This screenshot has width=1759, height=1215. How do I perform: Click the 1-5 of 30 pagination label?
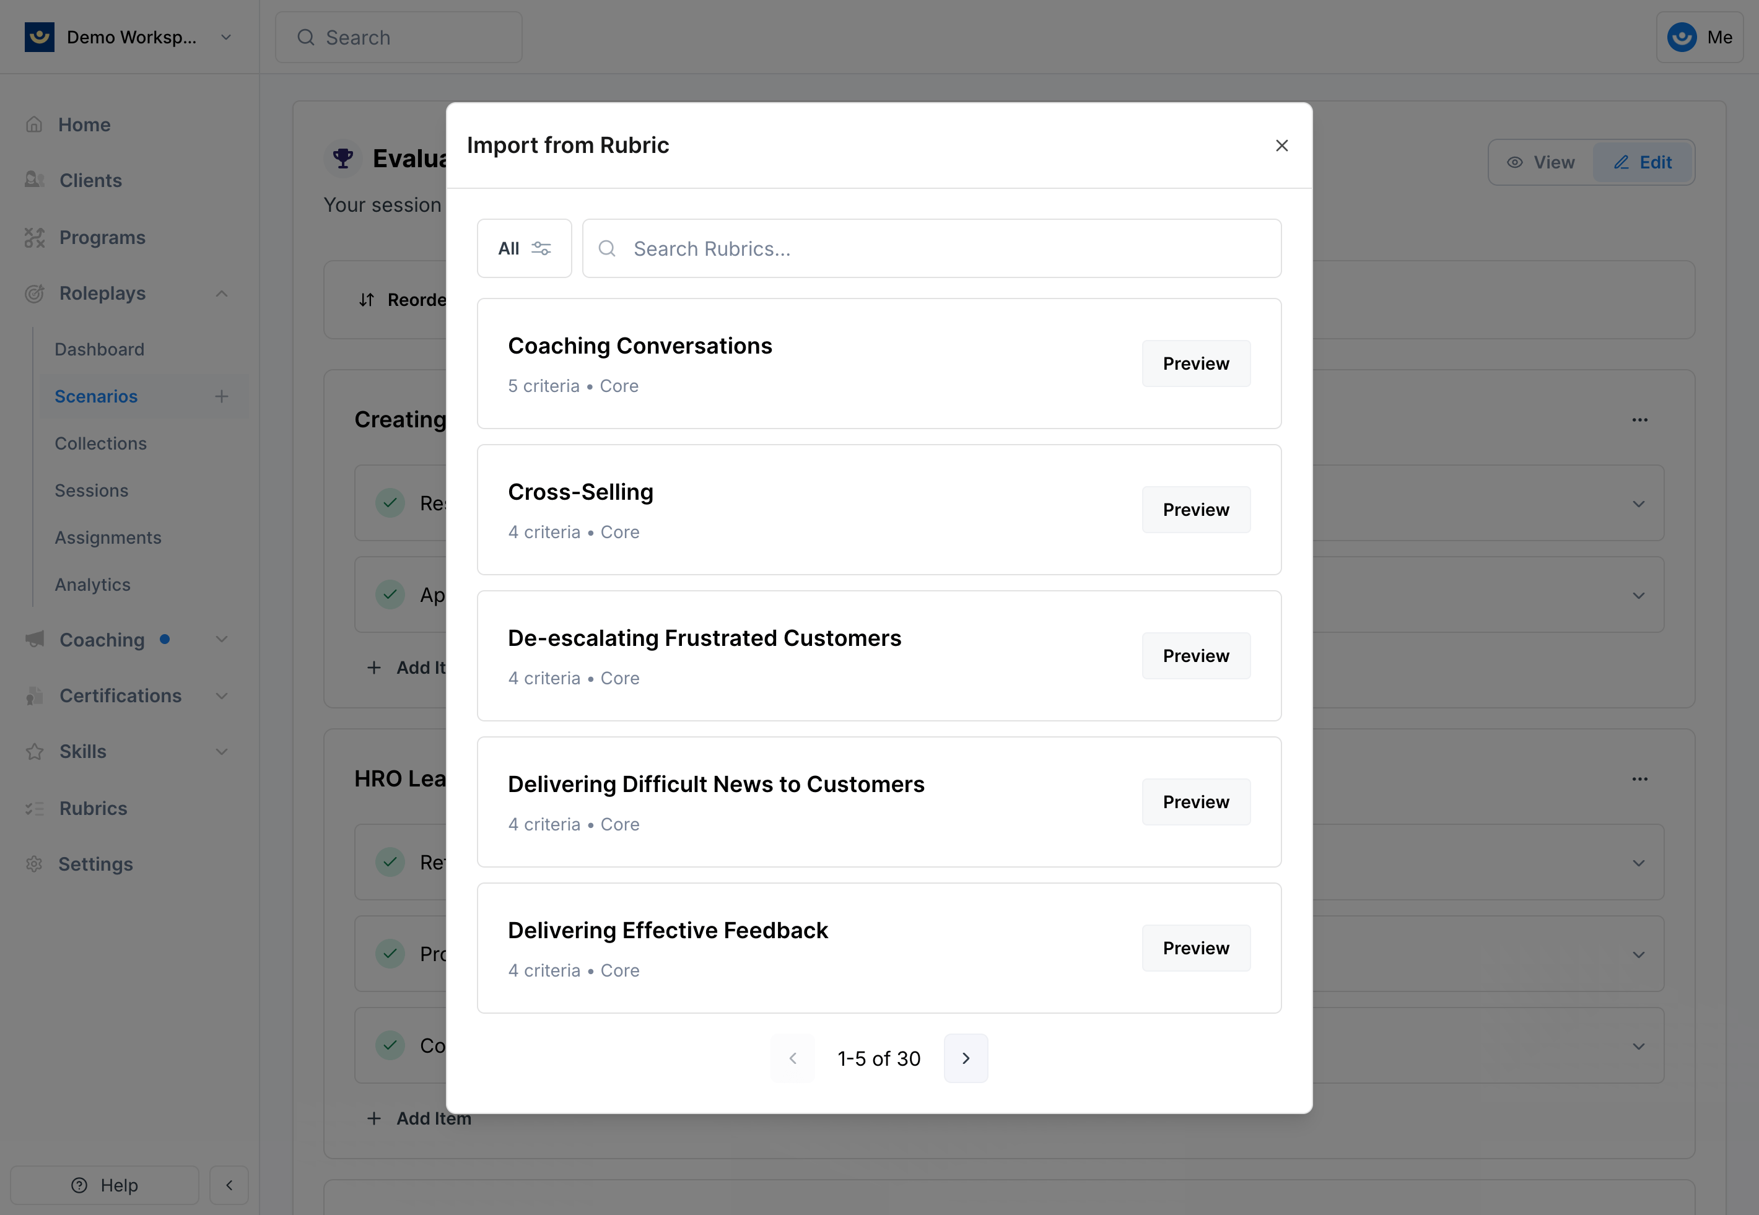pos(879,1058)
